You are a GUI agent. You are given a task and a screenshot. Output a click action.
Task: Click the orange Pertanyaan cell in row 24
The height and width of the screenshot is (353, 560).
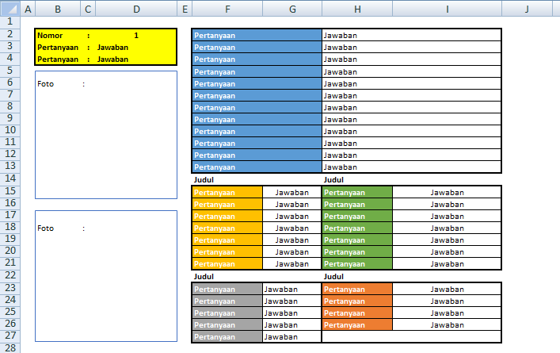click(x=357, y=301)
